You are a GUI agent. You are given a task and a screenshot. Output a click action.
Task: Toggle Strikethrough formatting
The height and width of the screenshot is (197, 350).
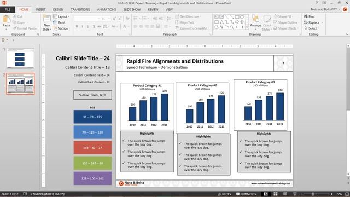pos(100,26)
